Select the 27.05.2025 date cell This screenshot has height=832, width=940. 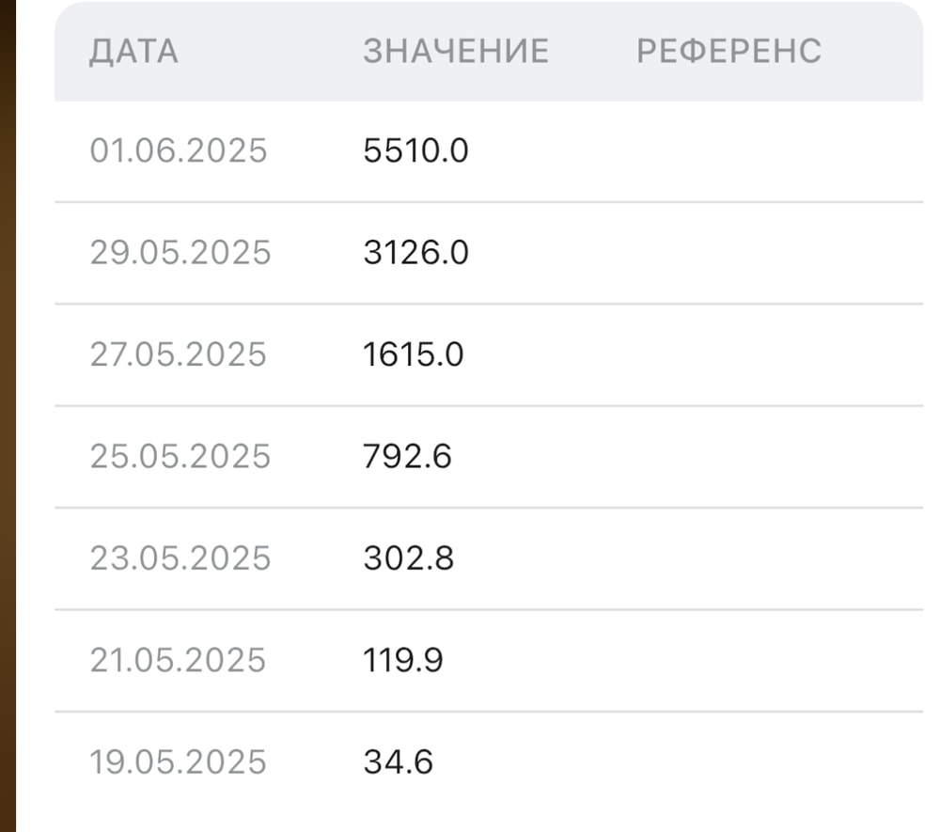tap(179, 354)
